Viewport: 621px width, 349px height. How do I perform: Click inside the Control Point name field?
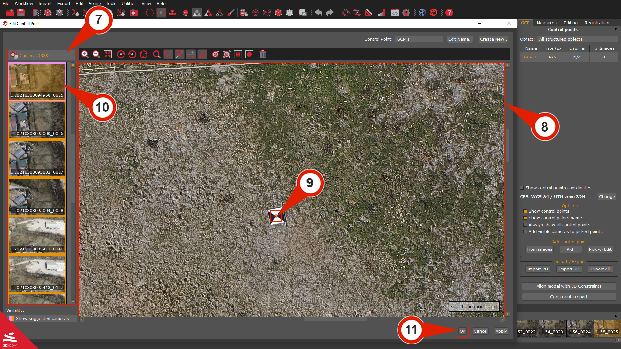(419, 39)
